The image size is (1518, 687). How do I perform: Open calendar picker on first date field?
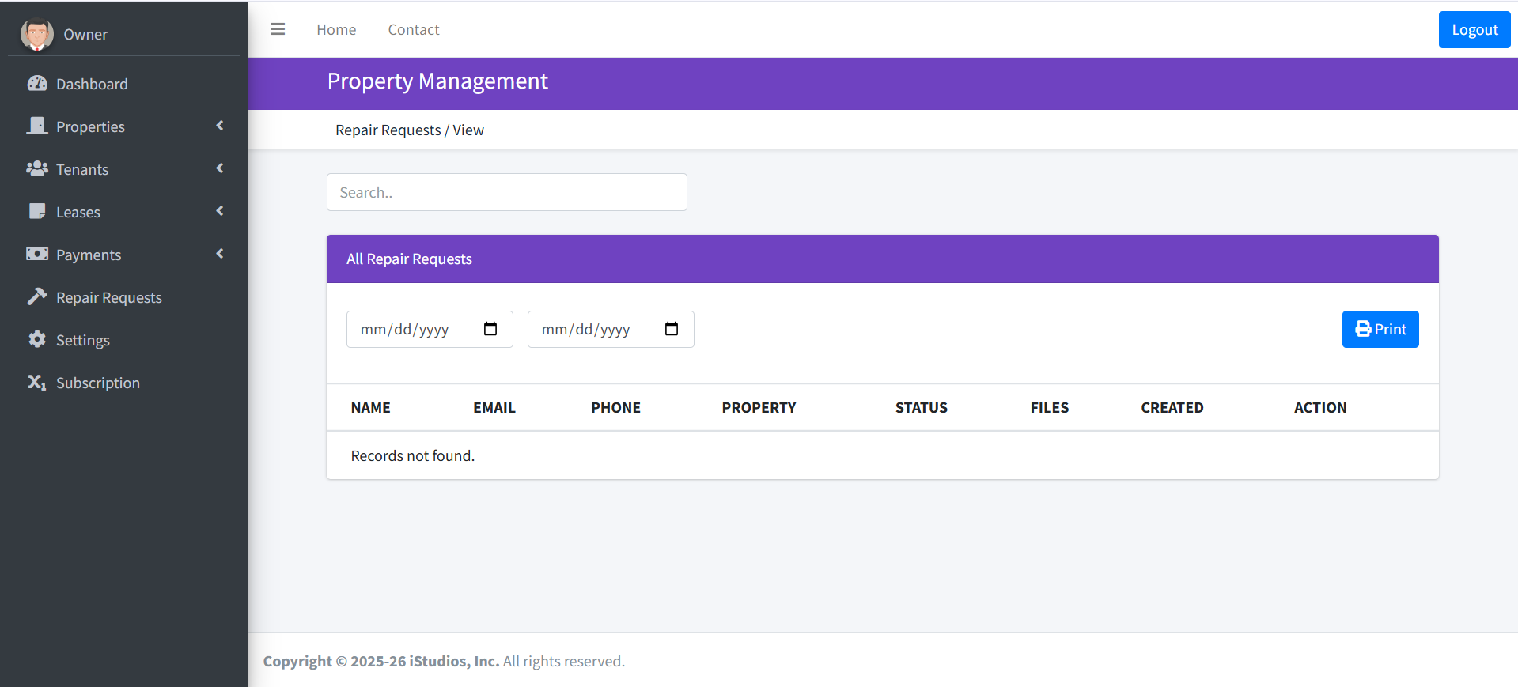(x=490, y=329)
